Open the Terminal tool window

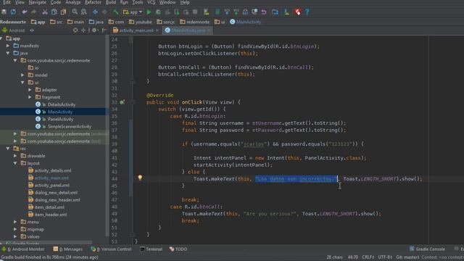pos(152,249)
